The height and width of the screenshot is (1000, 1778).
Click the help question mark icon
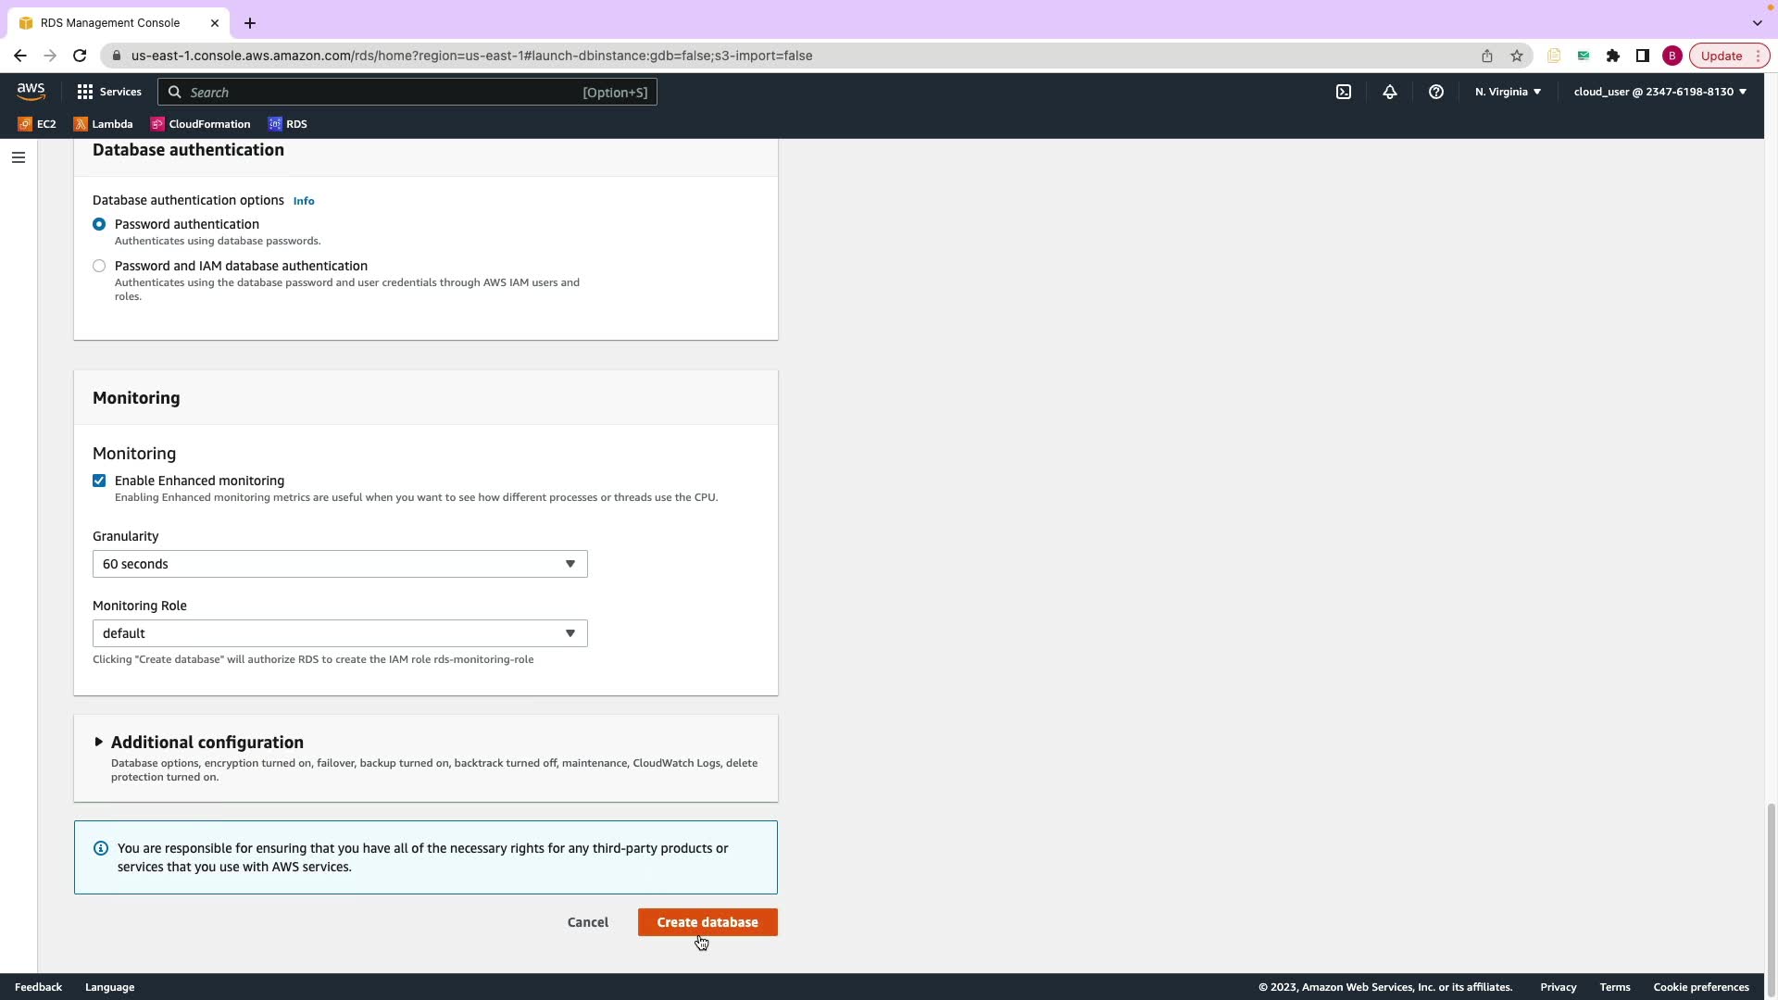1435,92
